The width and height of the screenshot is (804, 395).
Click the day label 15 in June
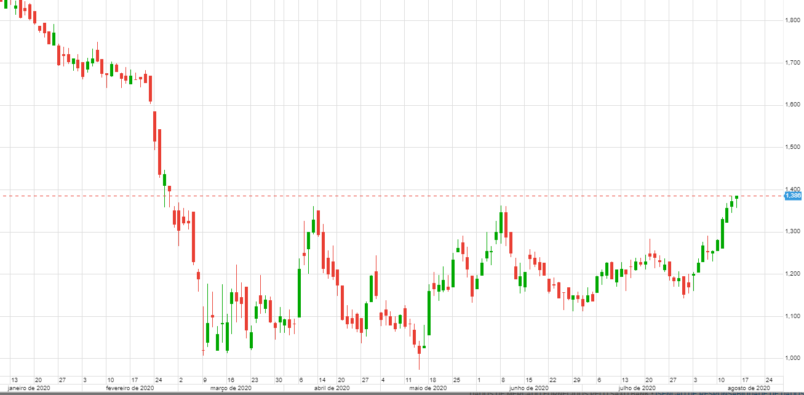(528, 380)
